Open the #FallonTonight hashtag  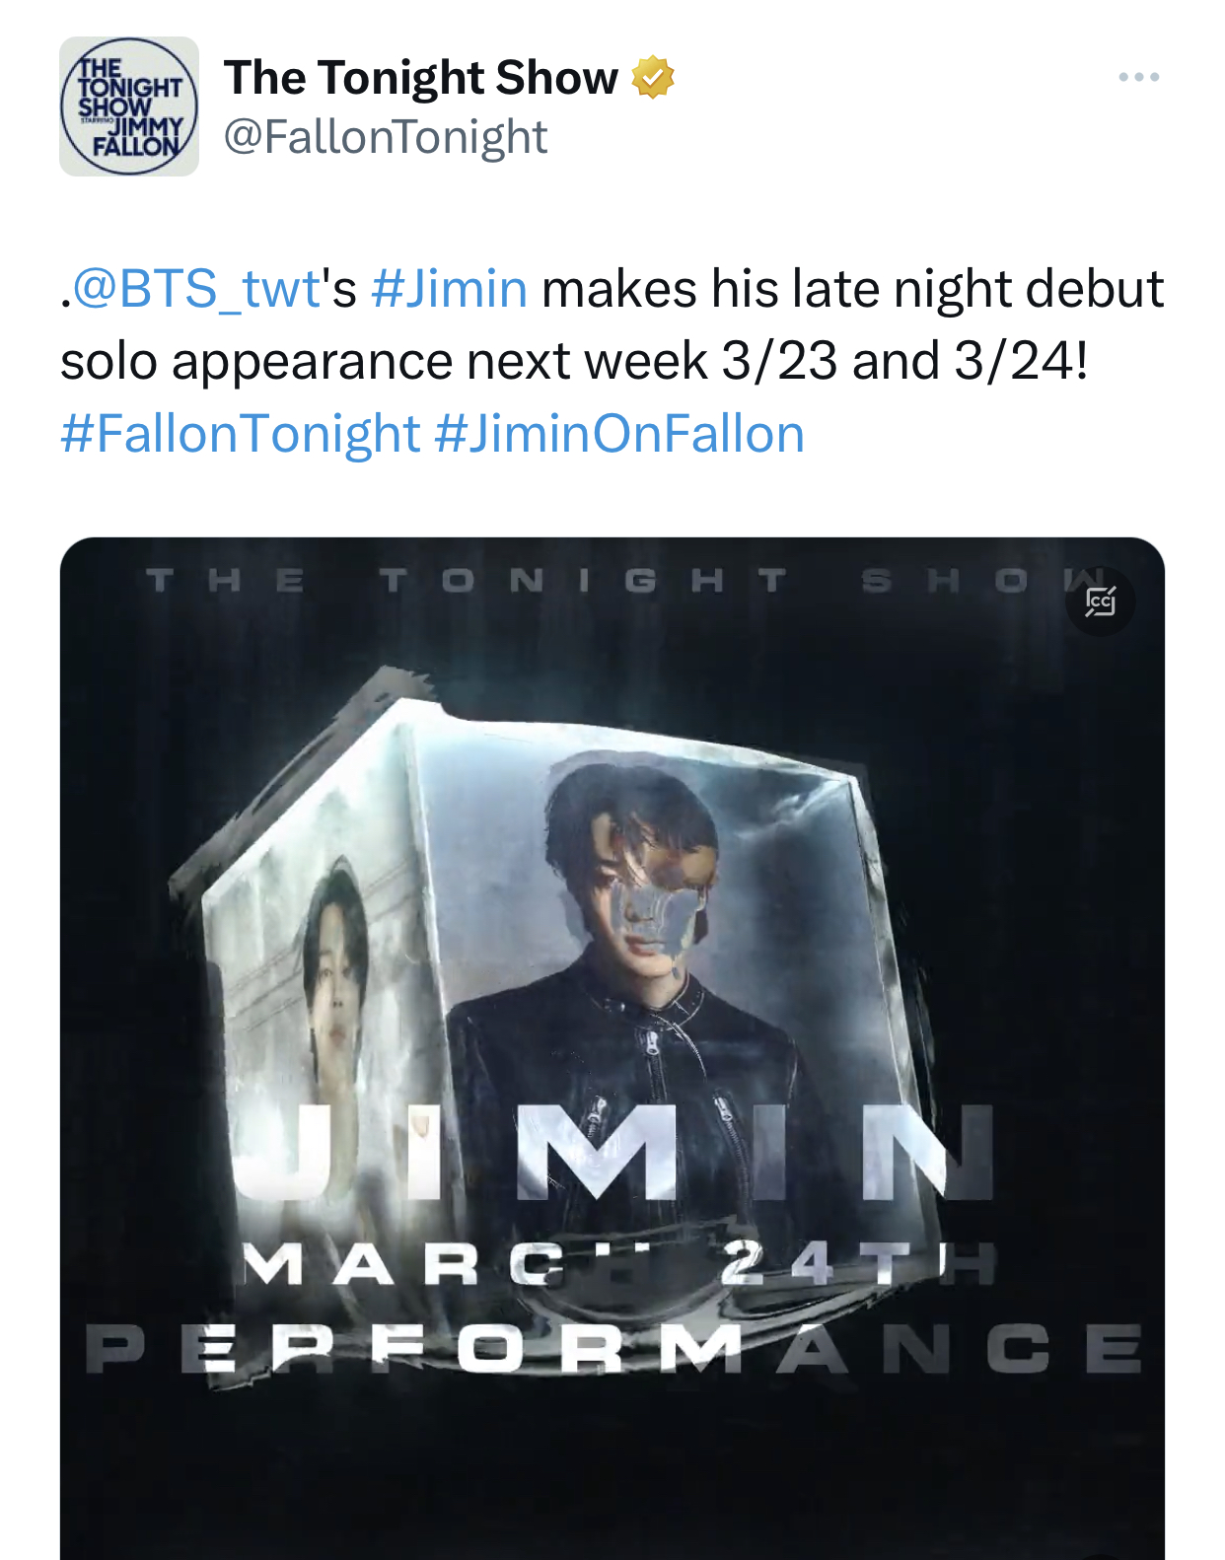241,434
